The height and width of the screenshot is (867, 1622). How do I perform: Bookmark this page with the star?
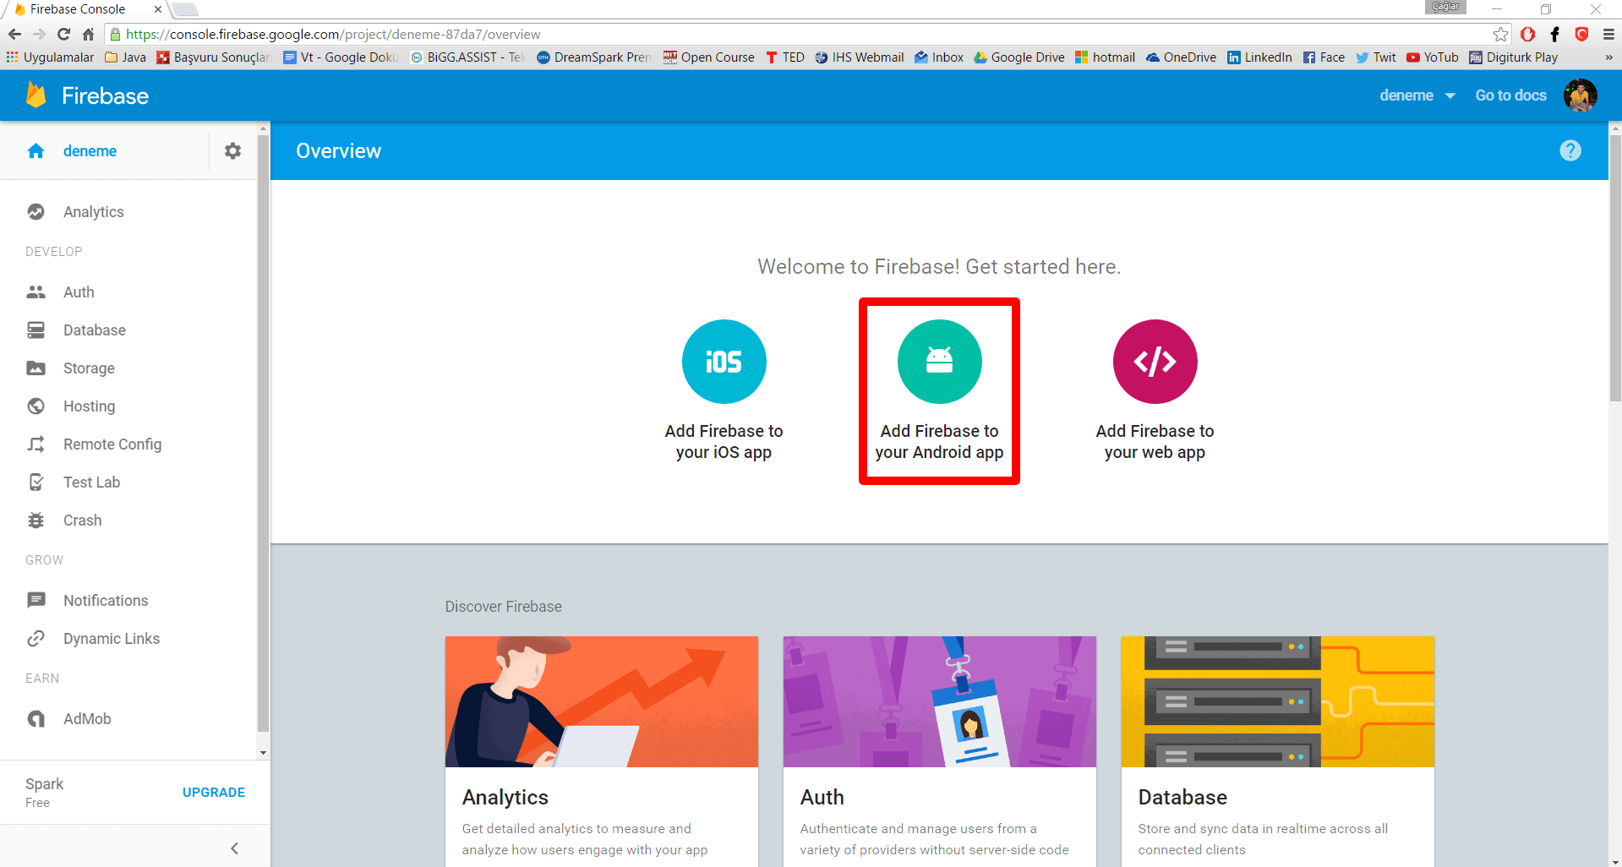click(1500, 34)
